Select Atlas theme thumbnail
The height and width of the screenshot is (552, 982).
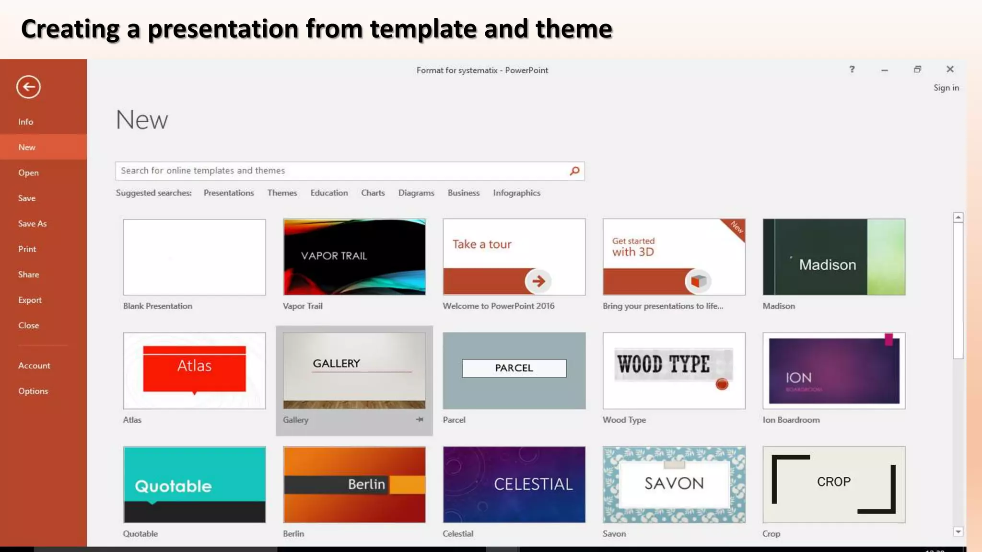[194, 371]
